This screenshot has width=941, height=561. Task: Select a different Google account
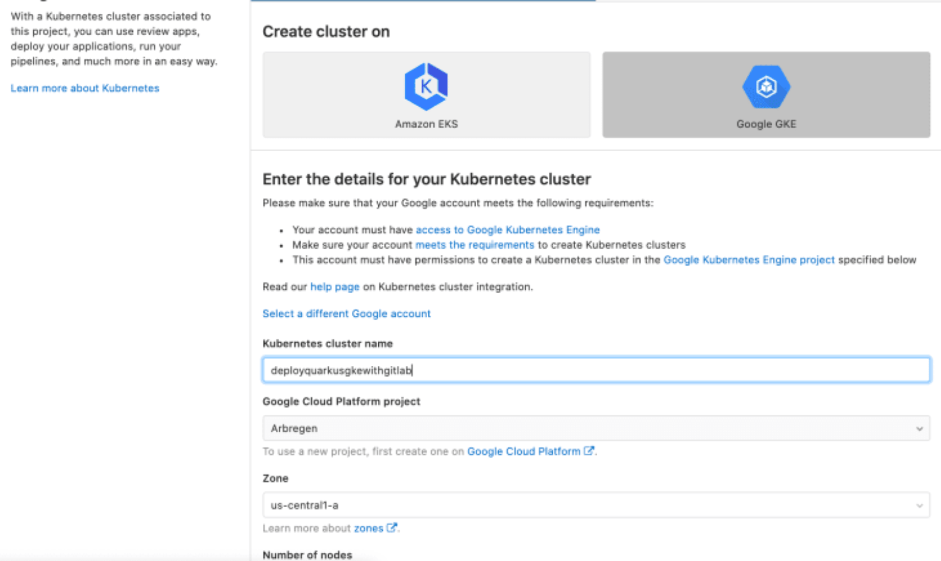pyautogui.click(x=346, y=314)
